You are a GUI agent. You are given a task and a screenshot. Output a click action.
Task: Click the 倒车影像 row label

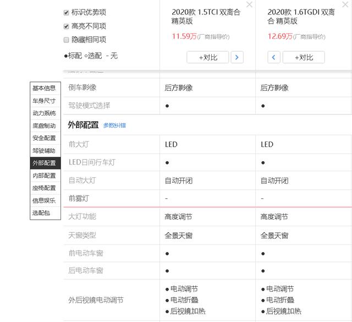tap(82, 88)
